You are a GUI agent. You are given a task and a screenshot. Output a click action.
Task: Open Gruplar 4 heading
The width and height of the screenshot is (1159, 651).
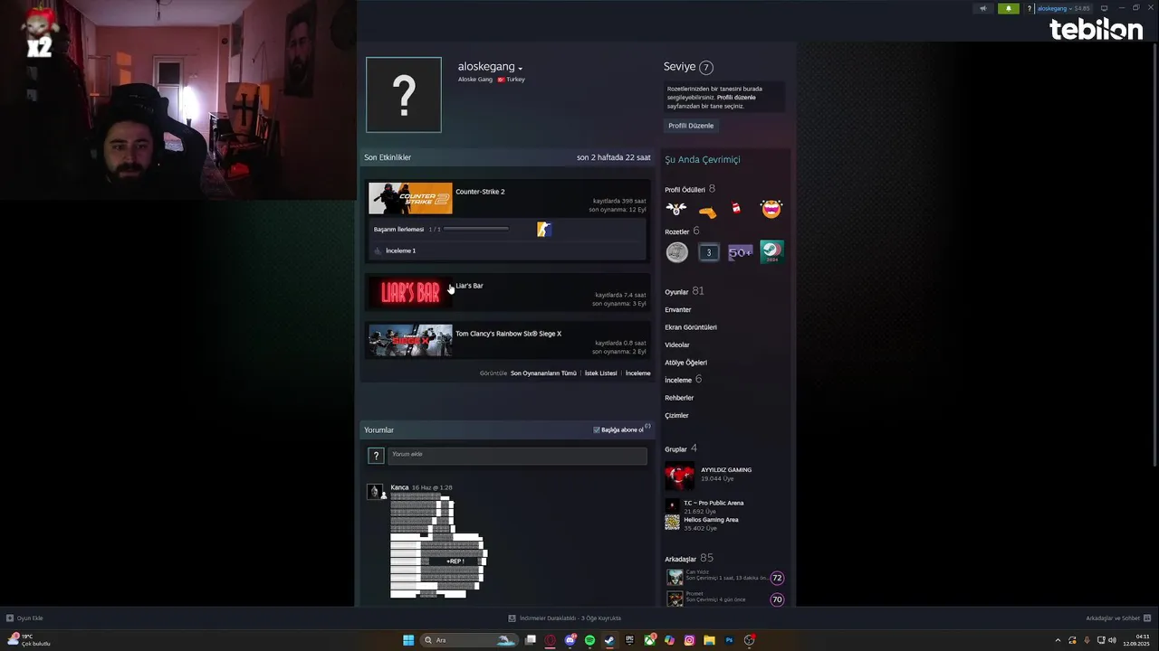pos(681,449)
